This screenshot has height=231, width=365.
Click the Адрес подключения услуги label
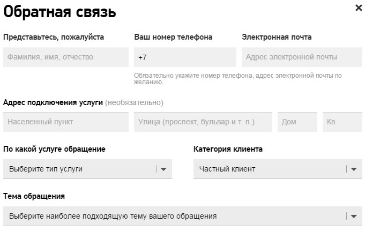(x=53, y=102)
